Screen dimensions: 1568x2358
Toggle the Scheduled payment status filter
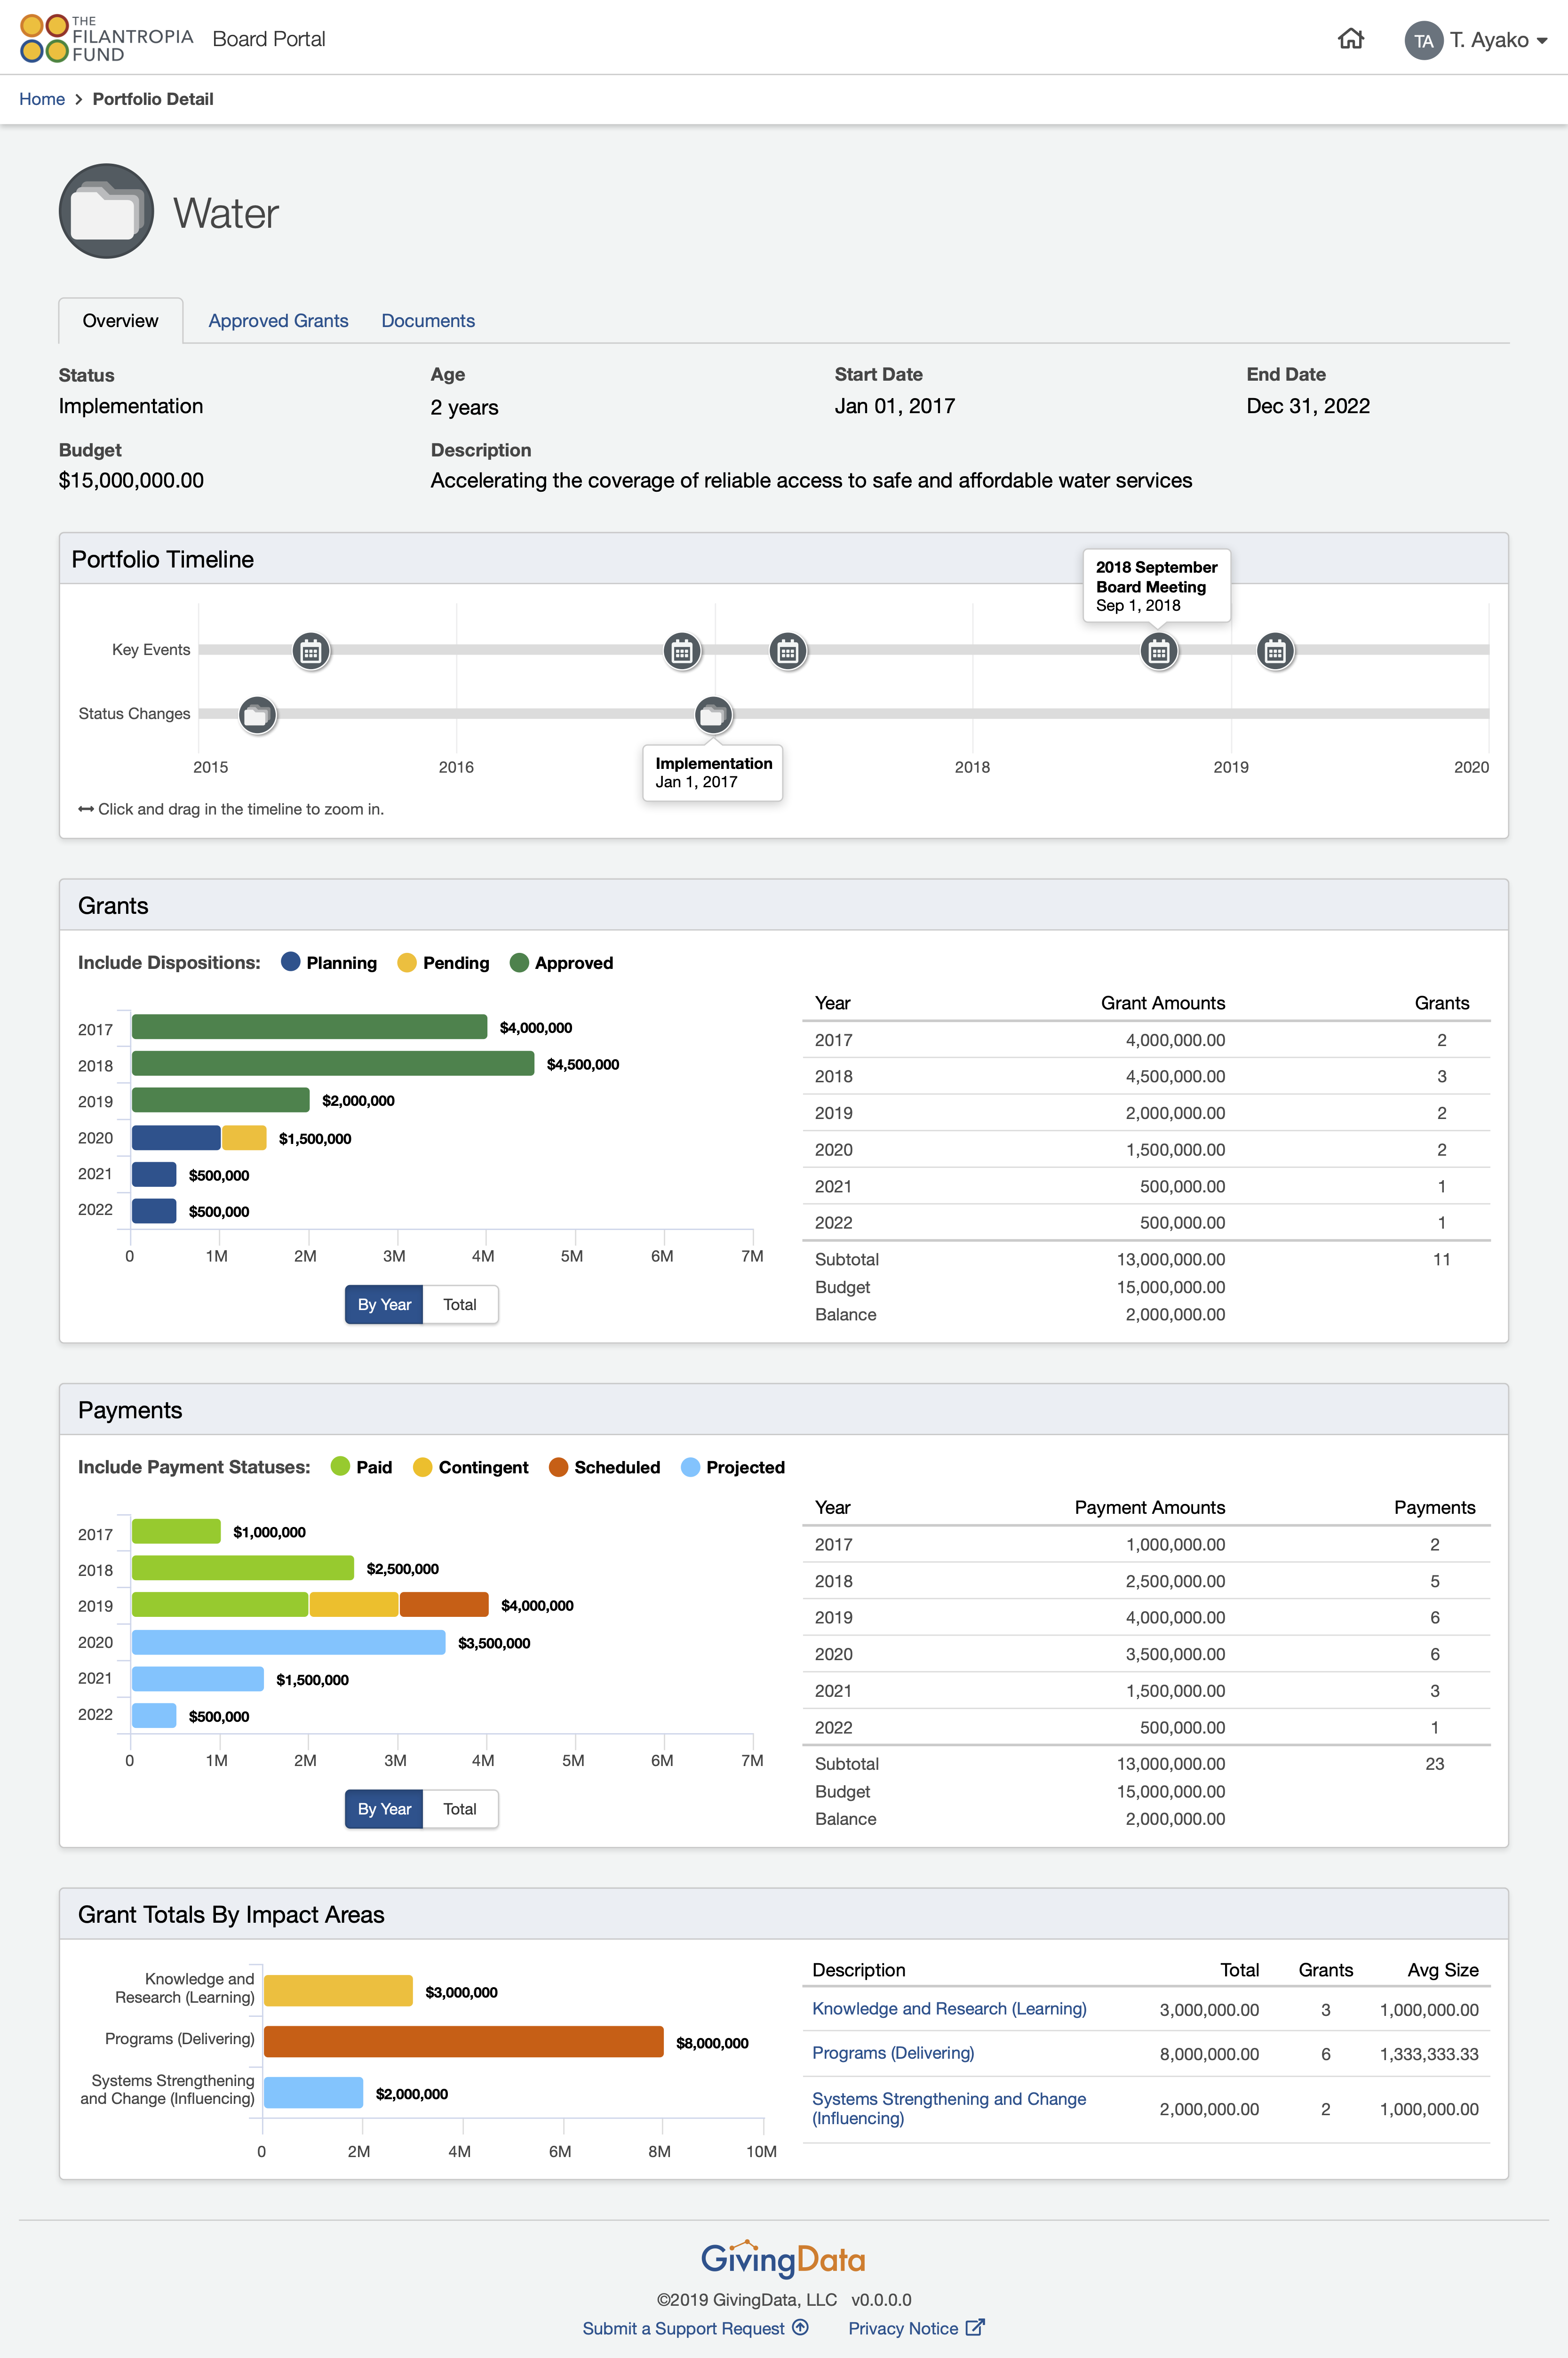(x=604, y=1467)
